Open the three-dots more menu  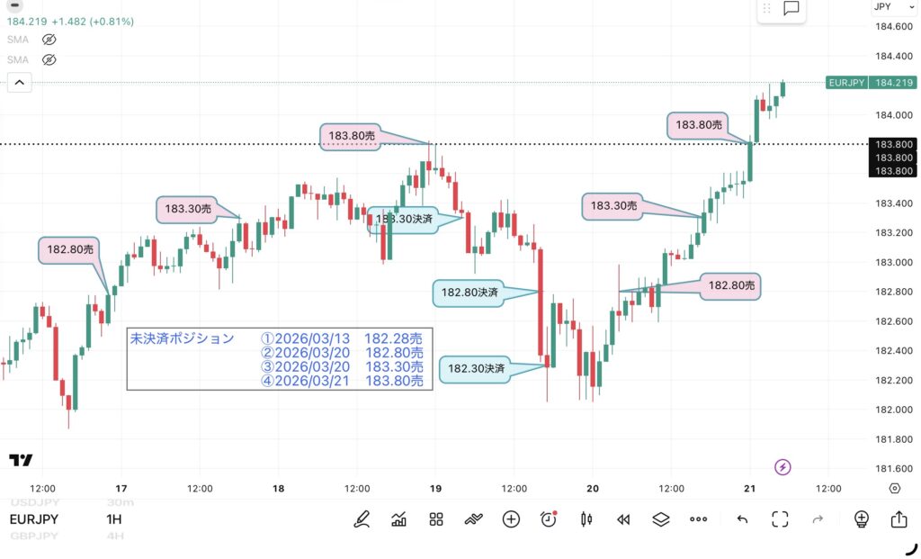point(699,518)
